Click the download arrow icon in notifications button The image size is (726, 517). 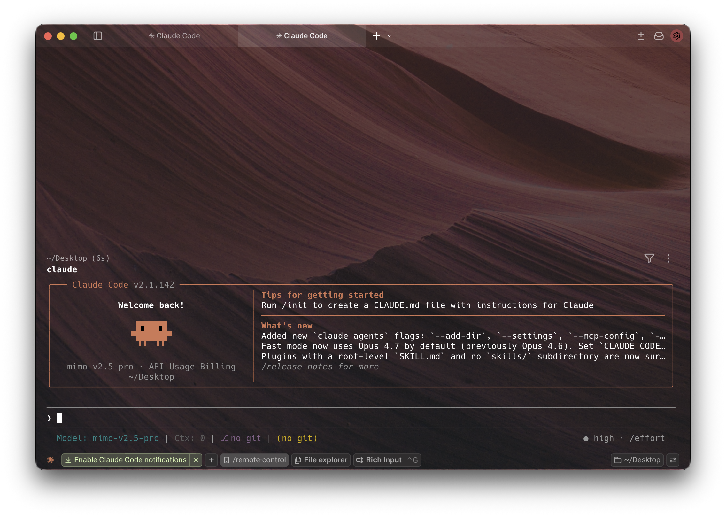click(x=68, y=460)
